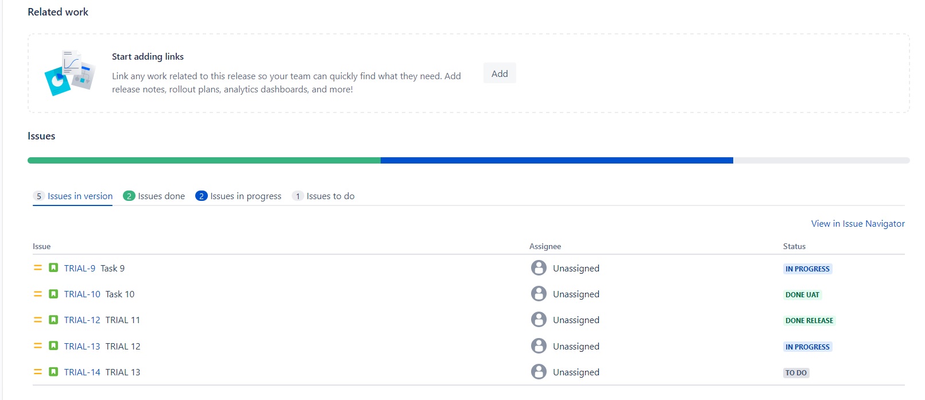Screen dimensions: 925x400
Task: Click the IN PROGRESS status badge for TRIAL-13
Action: (x=807, y=347)
